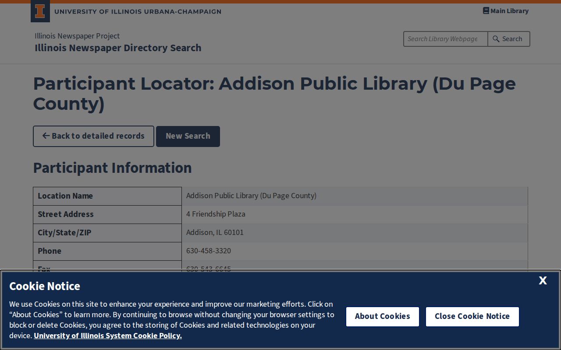Screen dimensions: 561x350
Task: Click the Phone row label
Action: (x=50, y=251)
